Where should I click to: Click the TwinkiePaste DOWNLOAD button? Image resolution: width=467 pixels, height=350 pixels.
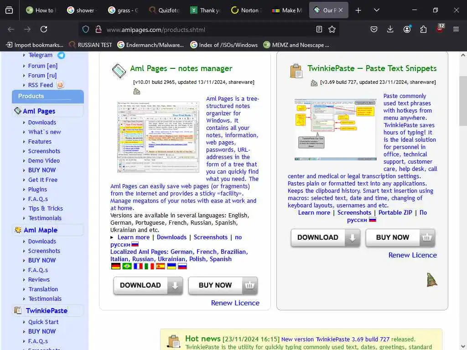[326, 237]
